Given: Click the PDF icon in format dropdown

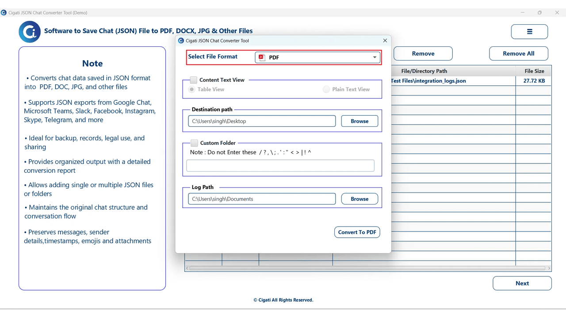Looking at the screenshot, I should pos(262,57).
